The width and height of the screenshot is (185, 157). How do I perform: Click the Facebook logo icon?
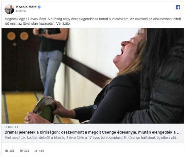coord(178,7)
